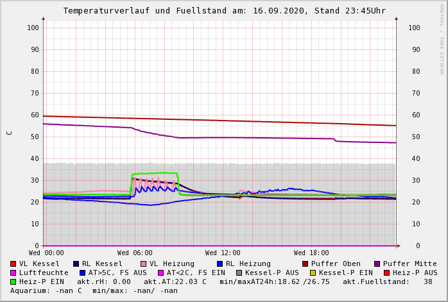Select the green Heiz-P EIN swatch
This screenshot has width=448, height=302.
tap(13, 282)
